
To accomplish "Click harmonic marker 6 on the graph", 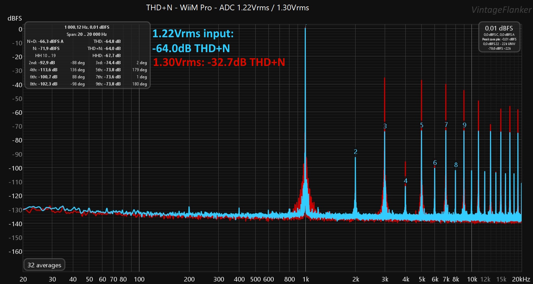I will click(x=435, y=163).
